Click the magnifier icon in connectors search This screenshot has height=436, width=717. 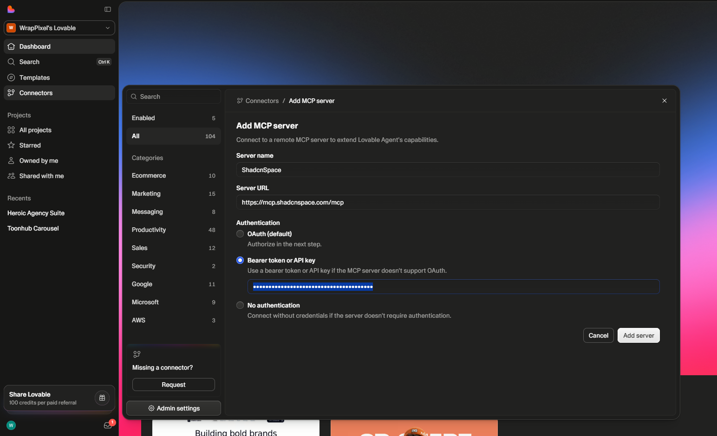[134, 96]
